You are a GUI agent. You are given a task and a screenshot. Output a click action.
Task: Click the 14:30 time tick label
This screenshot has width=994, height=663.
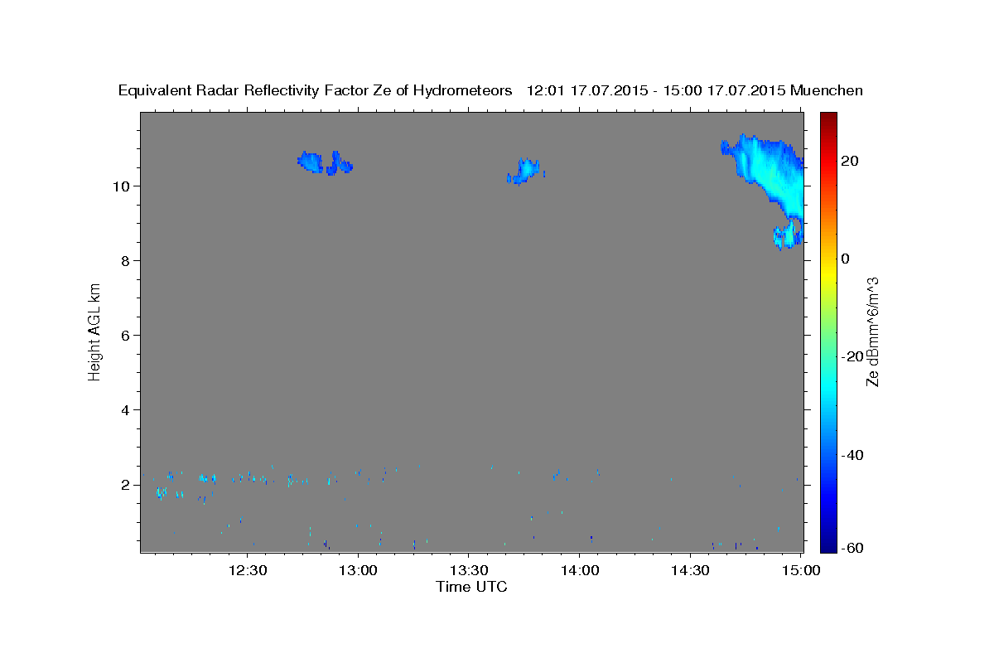(690, 571)
